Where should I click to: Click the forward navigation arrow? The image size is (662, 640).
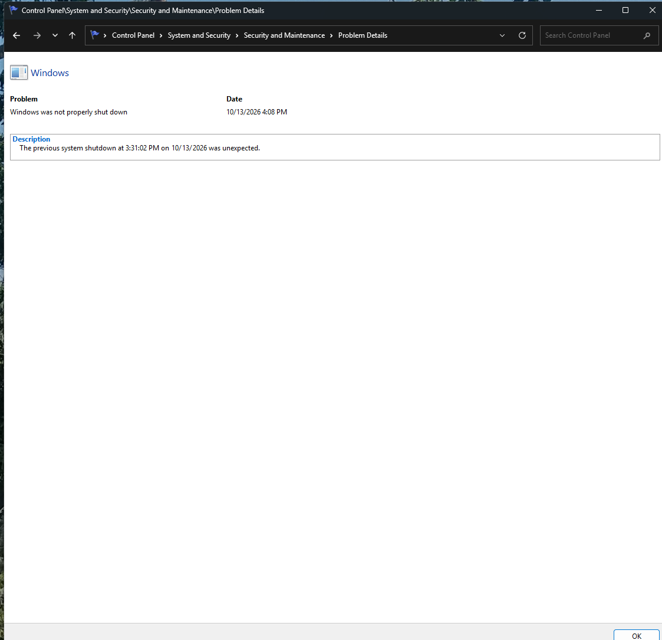37,35
